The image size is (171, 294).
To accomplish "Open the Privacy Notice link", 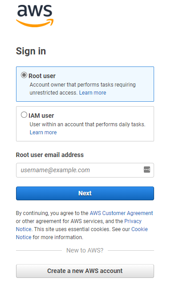I will [x=133, y=221].
